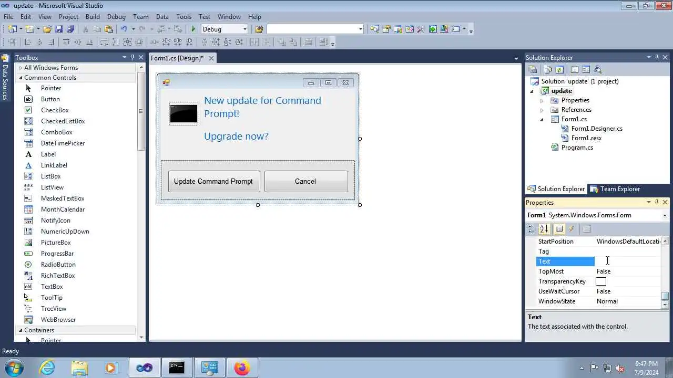The width and height of the screenshot is (673, 378).
Task: Expand Properties node in Solution Explorer
Action: click(x=542, y=100)
